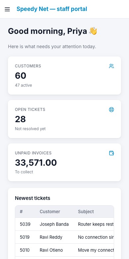Image resolution: width=129 pixels, height=259 pixels.
Task: Open ticket 5010 from Ravi Otieno
Action: coord(64,250)
